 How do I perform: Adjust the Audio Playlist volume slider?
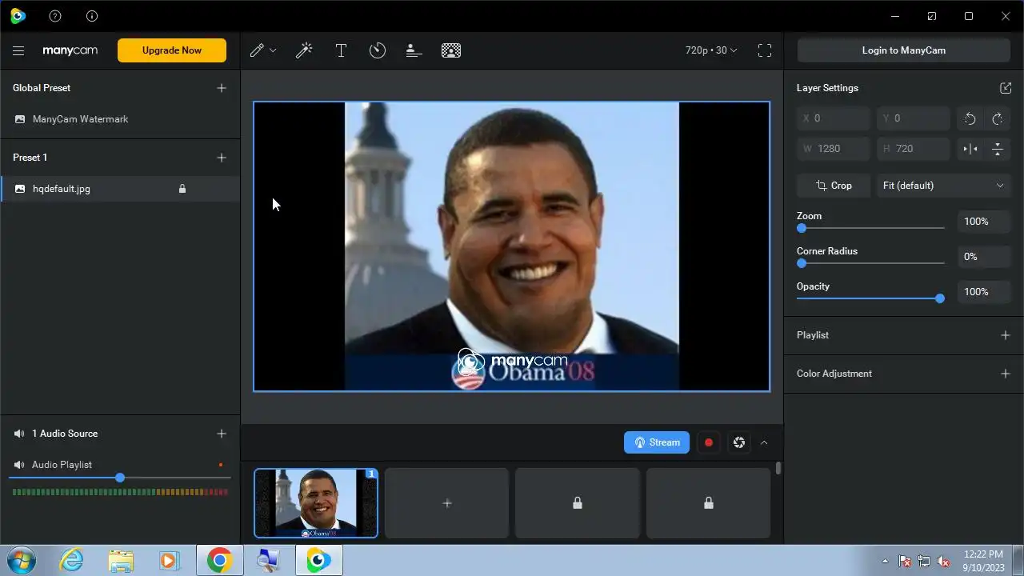[120, 478]
